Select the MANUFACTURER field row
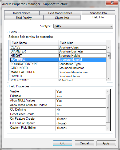The width and height of the screenshot is (120, 150). (x=58, y=72)
